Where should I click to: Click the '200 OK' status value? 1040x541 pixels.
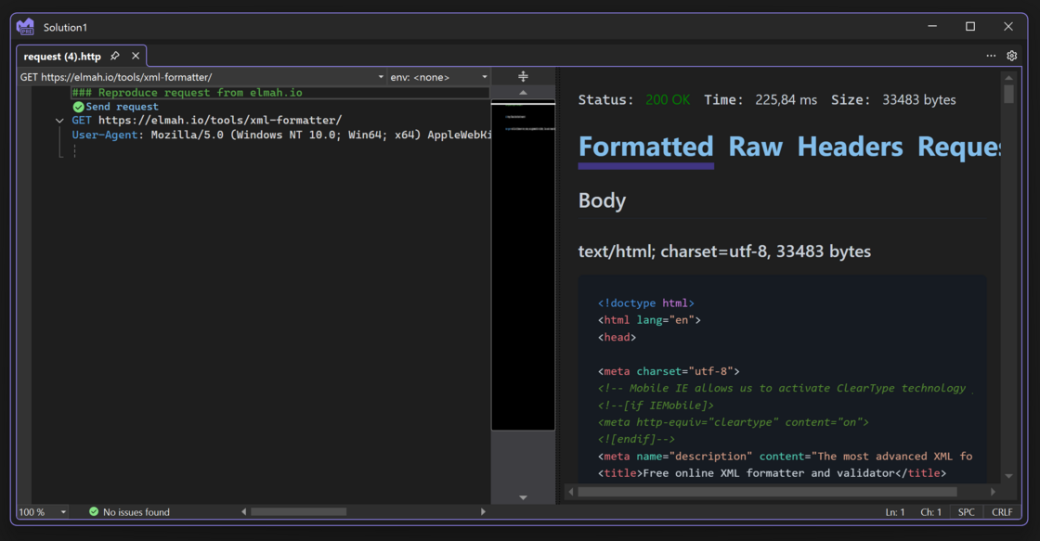tap(668, 99)
